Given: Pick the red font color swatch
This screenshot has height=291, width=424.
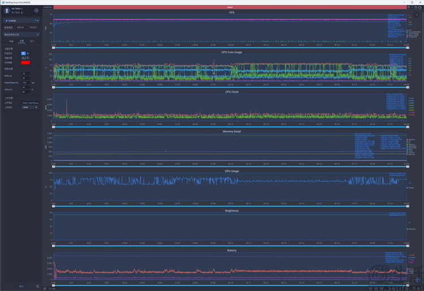Looking at the screenshot, I should tap(25, 62).
